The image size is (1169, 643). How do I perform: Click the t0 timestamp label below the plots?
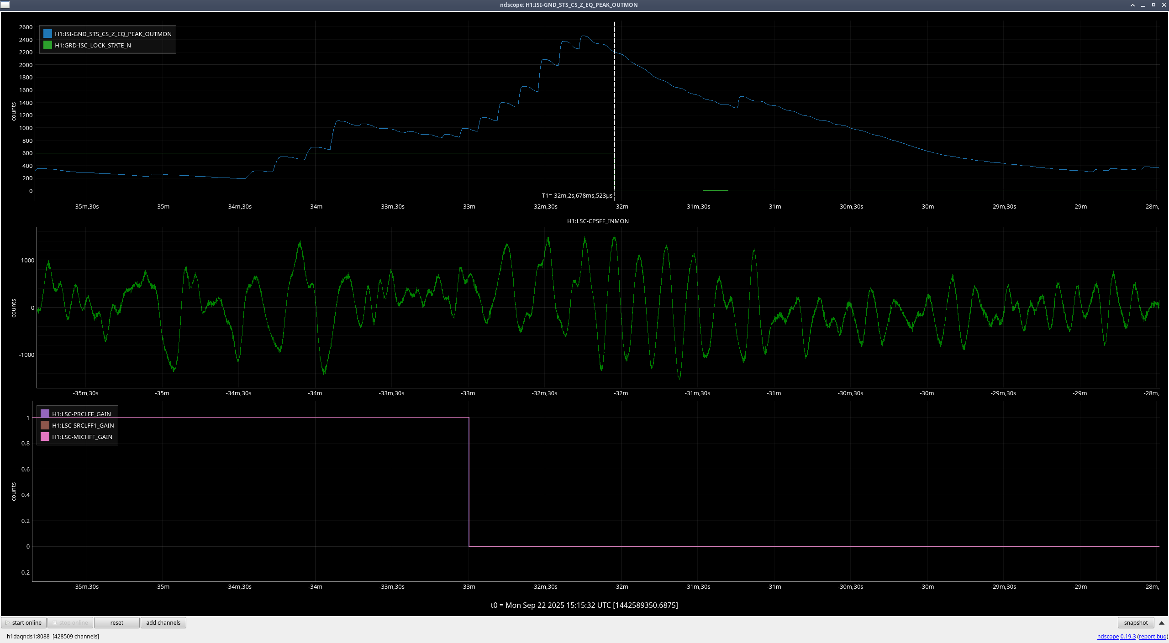pyautogui.click(x=584, y=605)
